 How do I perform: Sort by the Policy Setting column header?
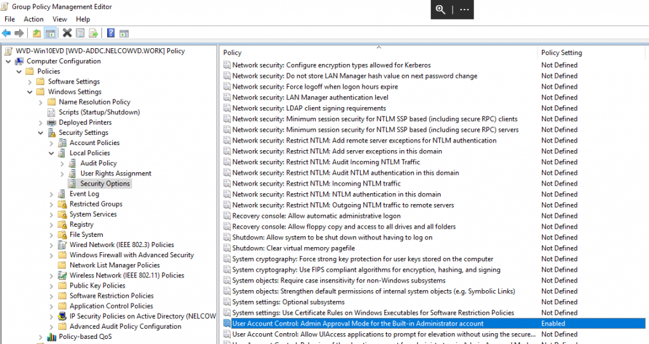click(561, 53)
